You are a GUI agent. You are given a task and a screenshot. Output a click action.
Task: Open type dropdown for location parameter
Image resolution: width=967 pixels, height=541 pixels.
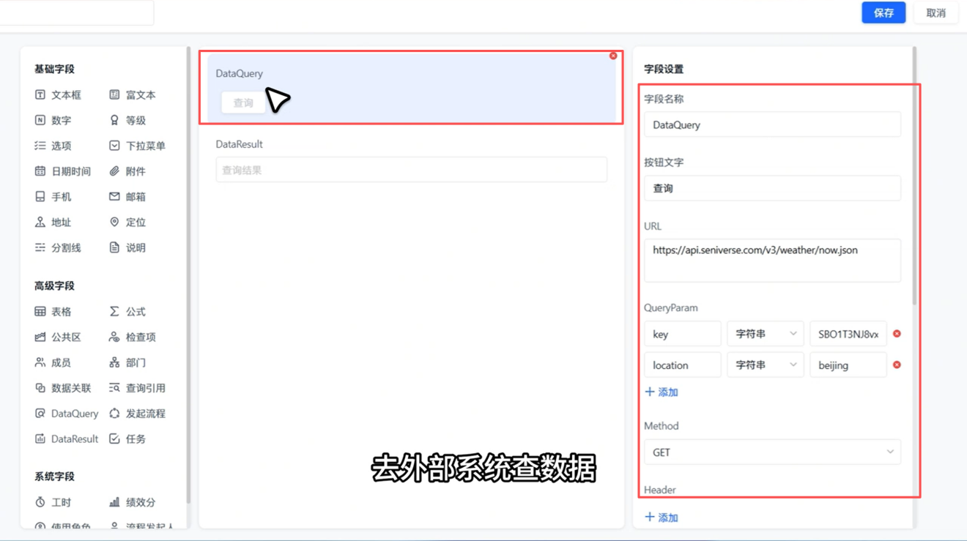click(766, 365)
